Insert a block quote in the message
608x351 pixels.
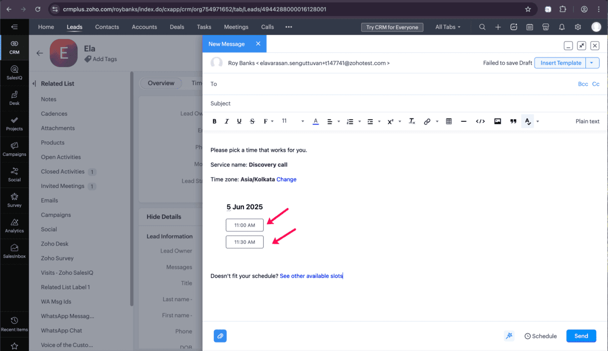[x=513, y=121]
